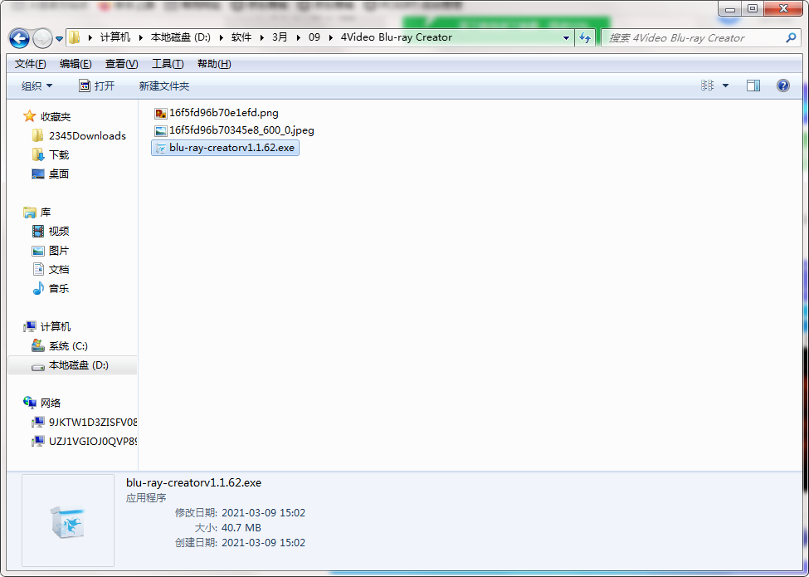Expand arrow after 3月 in path
Image resolution: width=809 pixels, height=577 pixels.
click(298, 37)
